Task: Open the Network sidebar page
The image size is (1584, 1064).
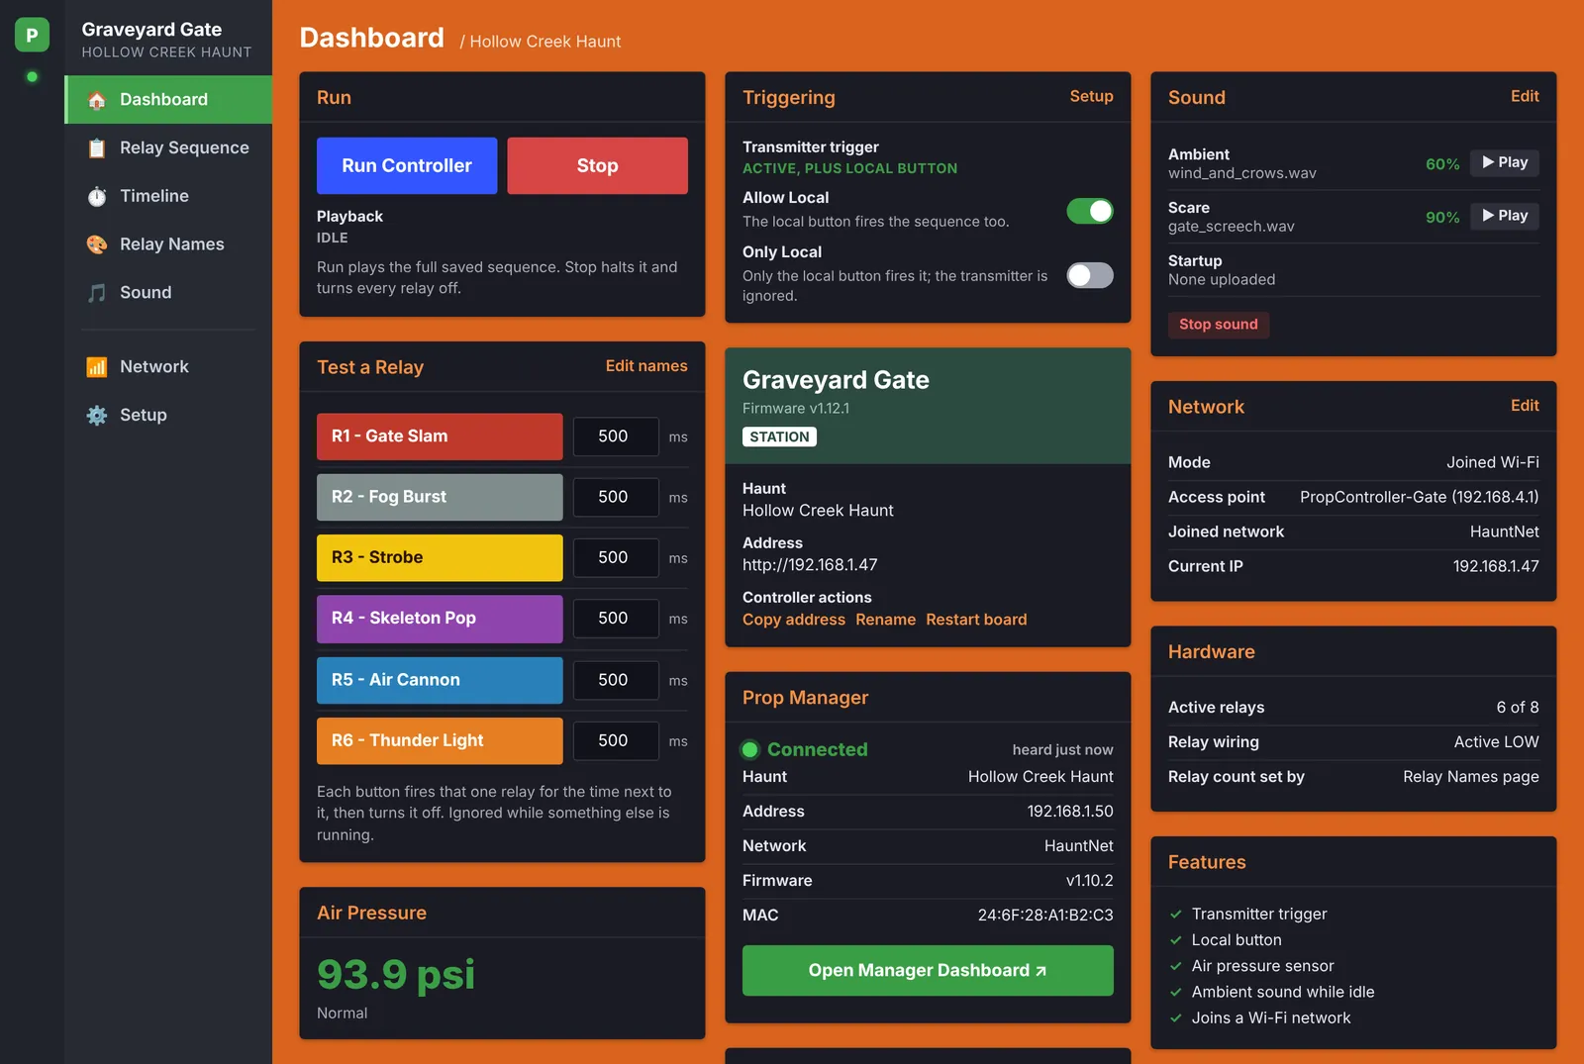Action: click(168, 367)
